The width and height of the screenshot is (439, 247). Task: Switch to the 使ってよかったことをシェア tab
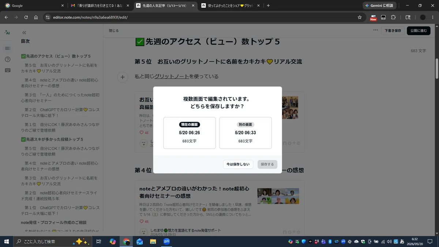pyautogui.click(x=231, y=5)
